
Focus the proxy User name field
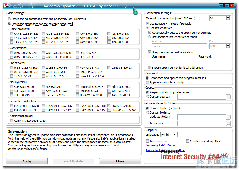point(174,62)
